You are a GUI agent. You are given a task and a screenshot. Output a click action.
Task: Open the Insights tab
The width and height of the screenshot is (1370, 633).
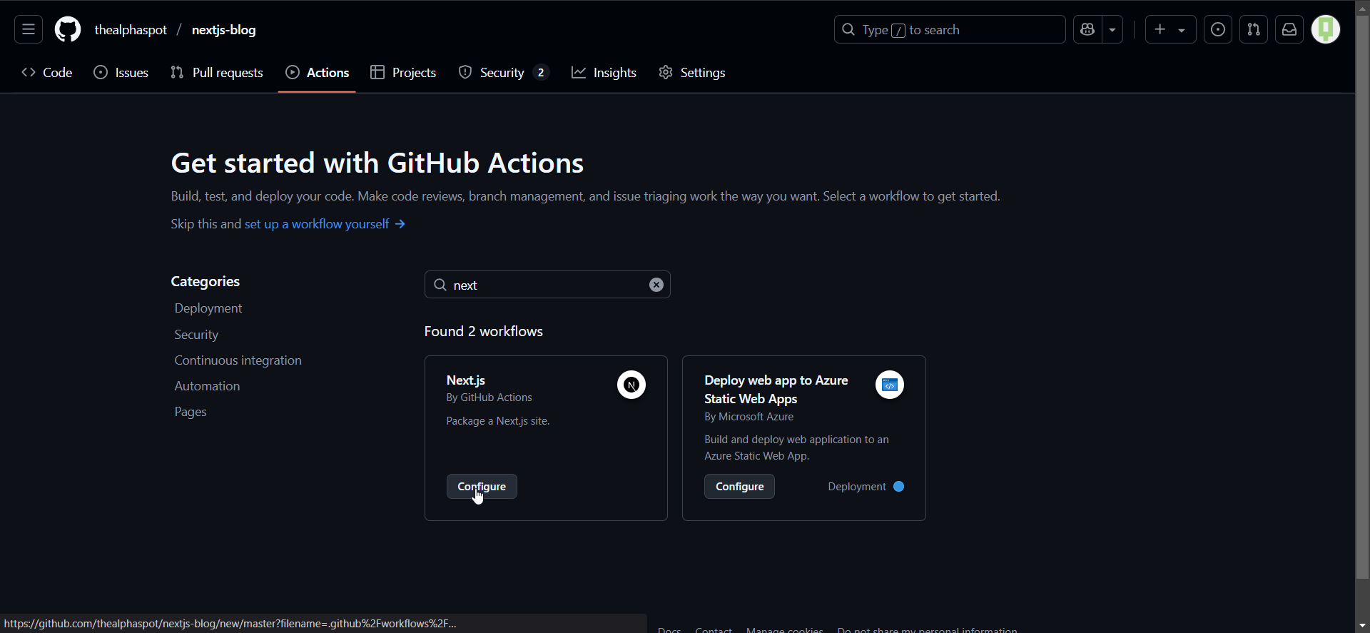tap(604, 72)
